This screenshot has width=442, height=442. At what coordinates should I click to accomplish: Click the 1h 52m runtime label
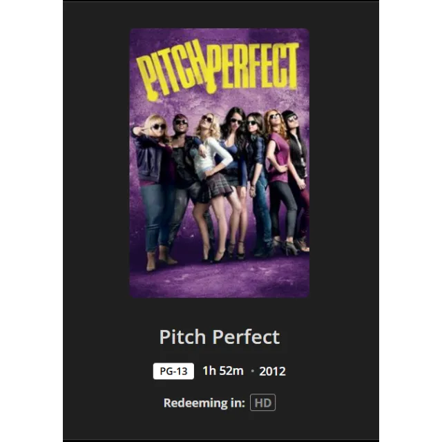[x=223, y=371]
